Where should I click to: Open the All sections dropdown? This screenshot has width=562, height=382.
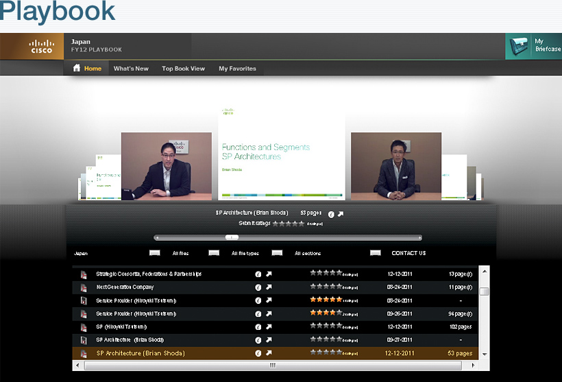pyautogui.click(x=375, y=253)
